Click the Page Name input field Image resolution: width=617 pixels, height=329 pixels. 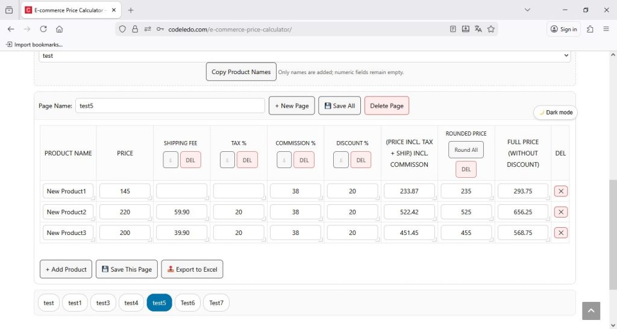[170, 105]
